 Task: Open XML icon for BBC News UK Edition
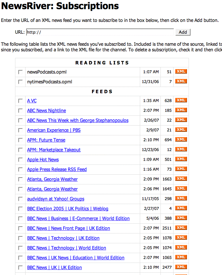pos(181,267)
